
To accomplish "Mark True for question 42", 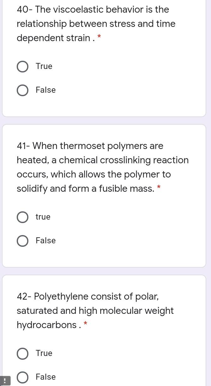I will pos(22,353).
